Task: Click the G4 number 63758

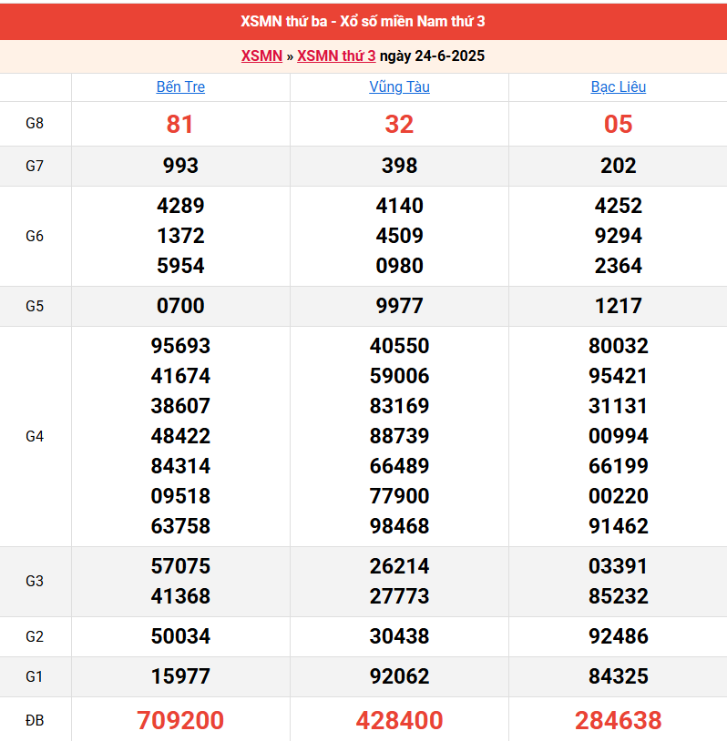Action: pyautogui.click(x=180, y=526)
